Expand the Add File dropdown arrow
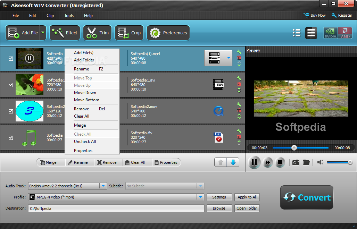357x229 pixels. (43, 33)
